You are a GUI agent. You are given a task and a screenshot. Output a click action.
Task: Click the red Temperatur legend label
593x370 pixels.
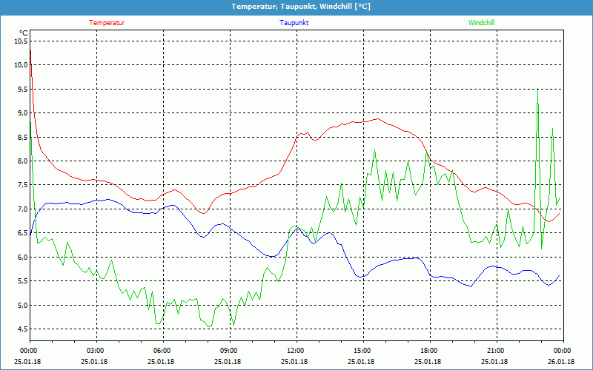107,23
